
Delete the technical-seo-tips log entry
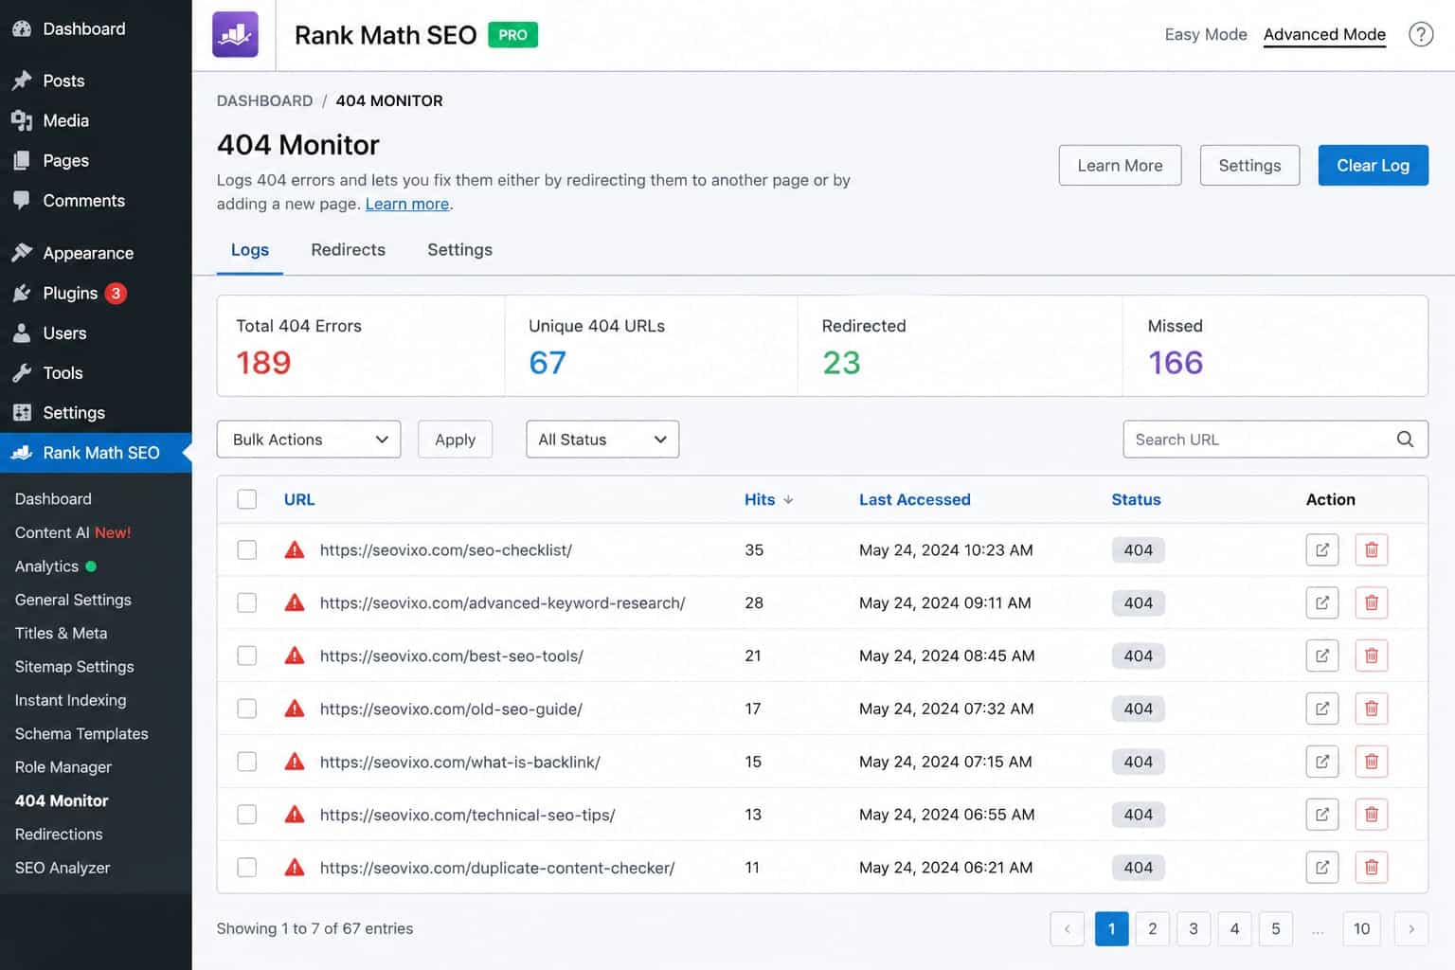tap(1371, 815)
